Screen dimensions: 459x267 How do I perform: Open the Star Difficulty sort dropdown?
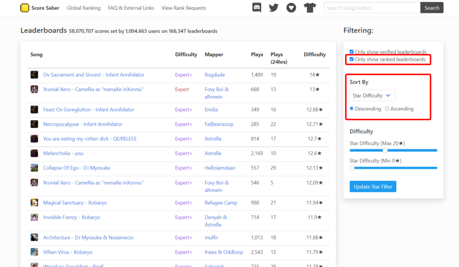click(372, 96)
